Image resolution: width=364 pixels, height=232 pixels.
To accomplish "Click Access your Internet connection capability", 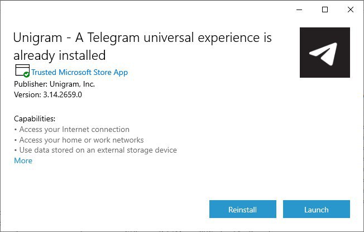I will click(74, 129).
